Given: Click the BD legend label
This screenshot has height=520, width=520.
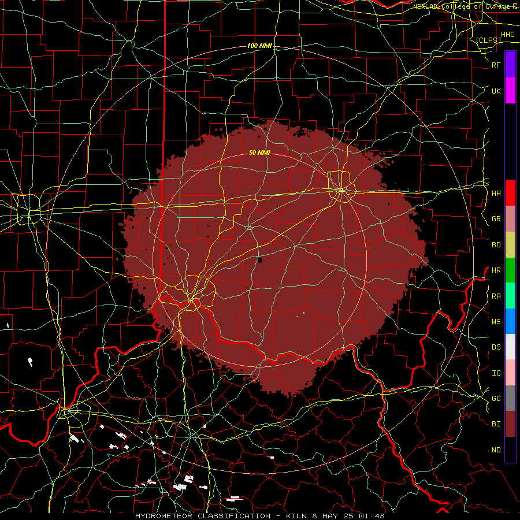Looking at the screenshot, I should 496,245.
